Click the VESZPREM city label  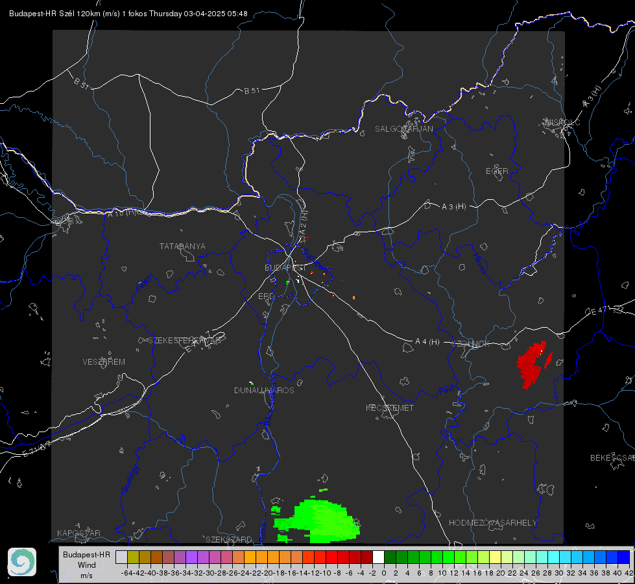click(104, 362)
